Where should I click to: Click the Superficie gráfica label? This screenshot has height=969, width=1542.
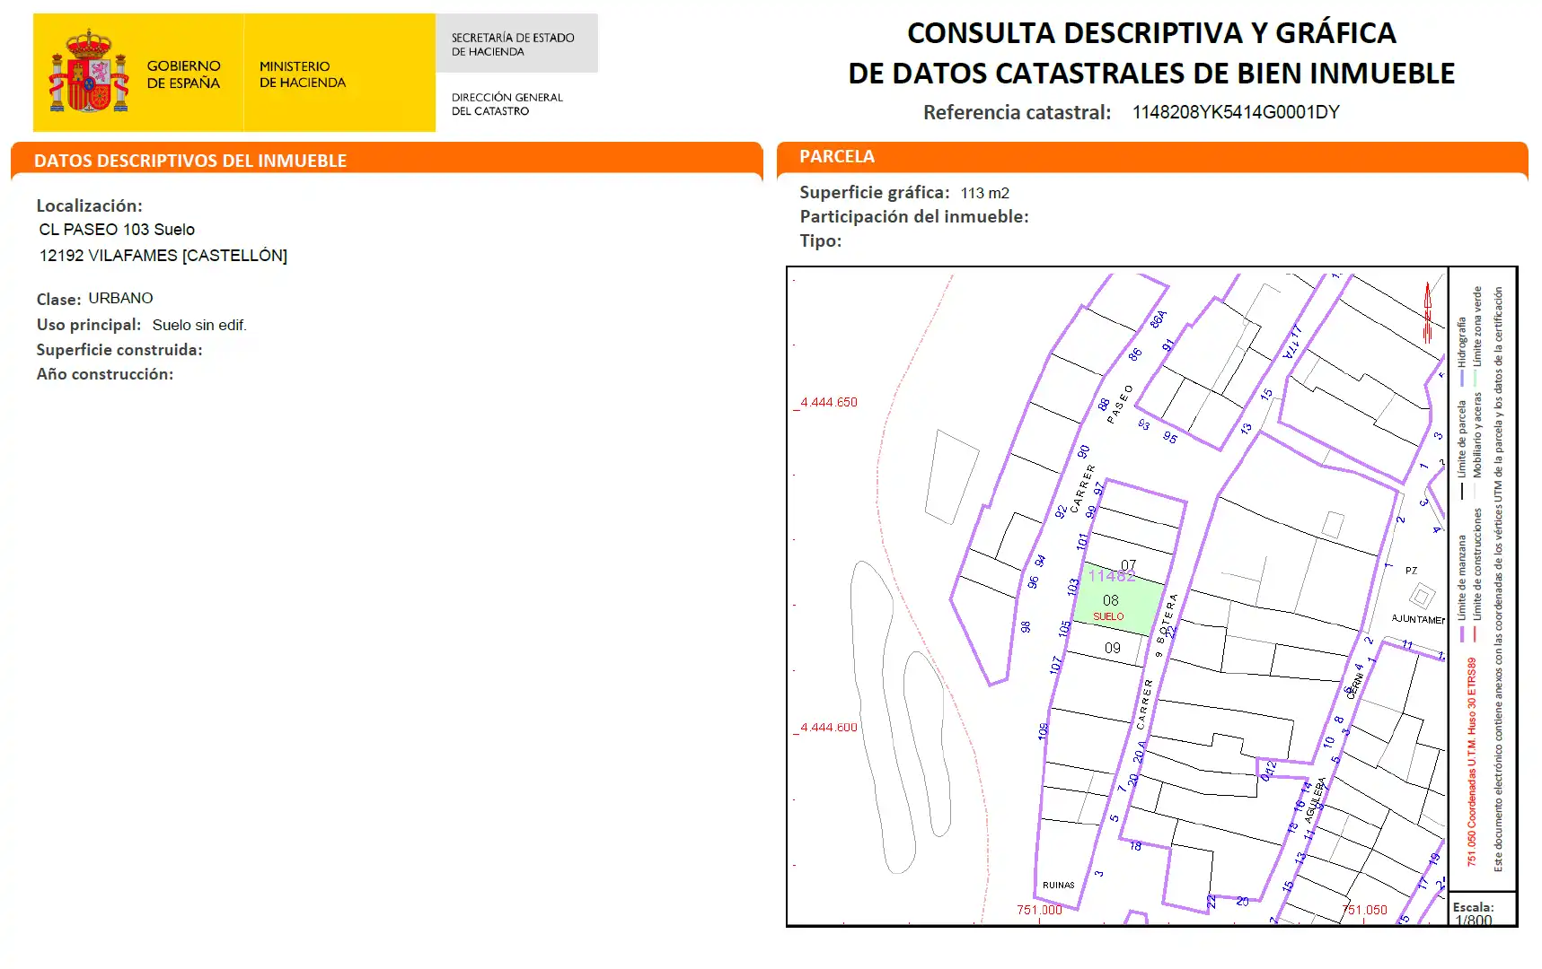[x=875, y=193]
